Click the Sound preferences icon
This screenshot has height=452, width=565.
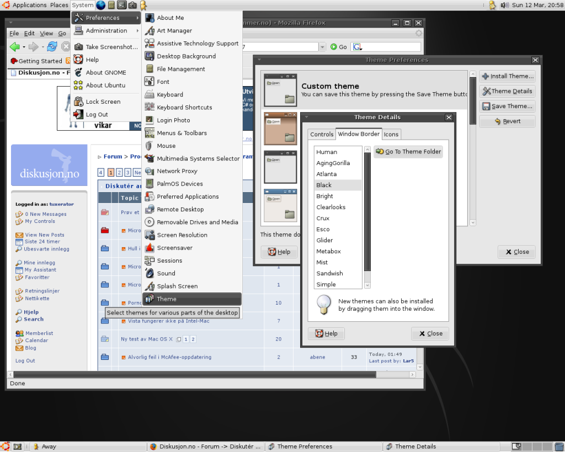150,273
